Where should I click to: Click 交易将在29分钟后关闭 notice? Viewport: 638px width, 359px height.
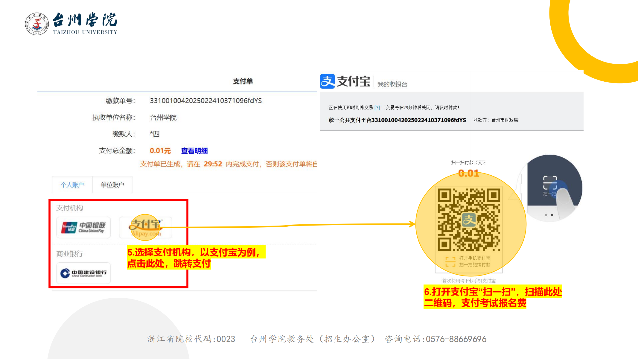(422, 107)
